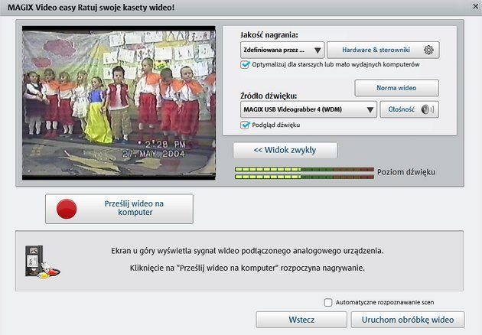Open Hardware & sterowniki settings
482x335 pixels.
[383, 50]
